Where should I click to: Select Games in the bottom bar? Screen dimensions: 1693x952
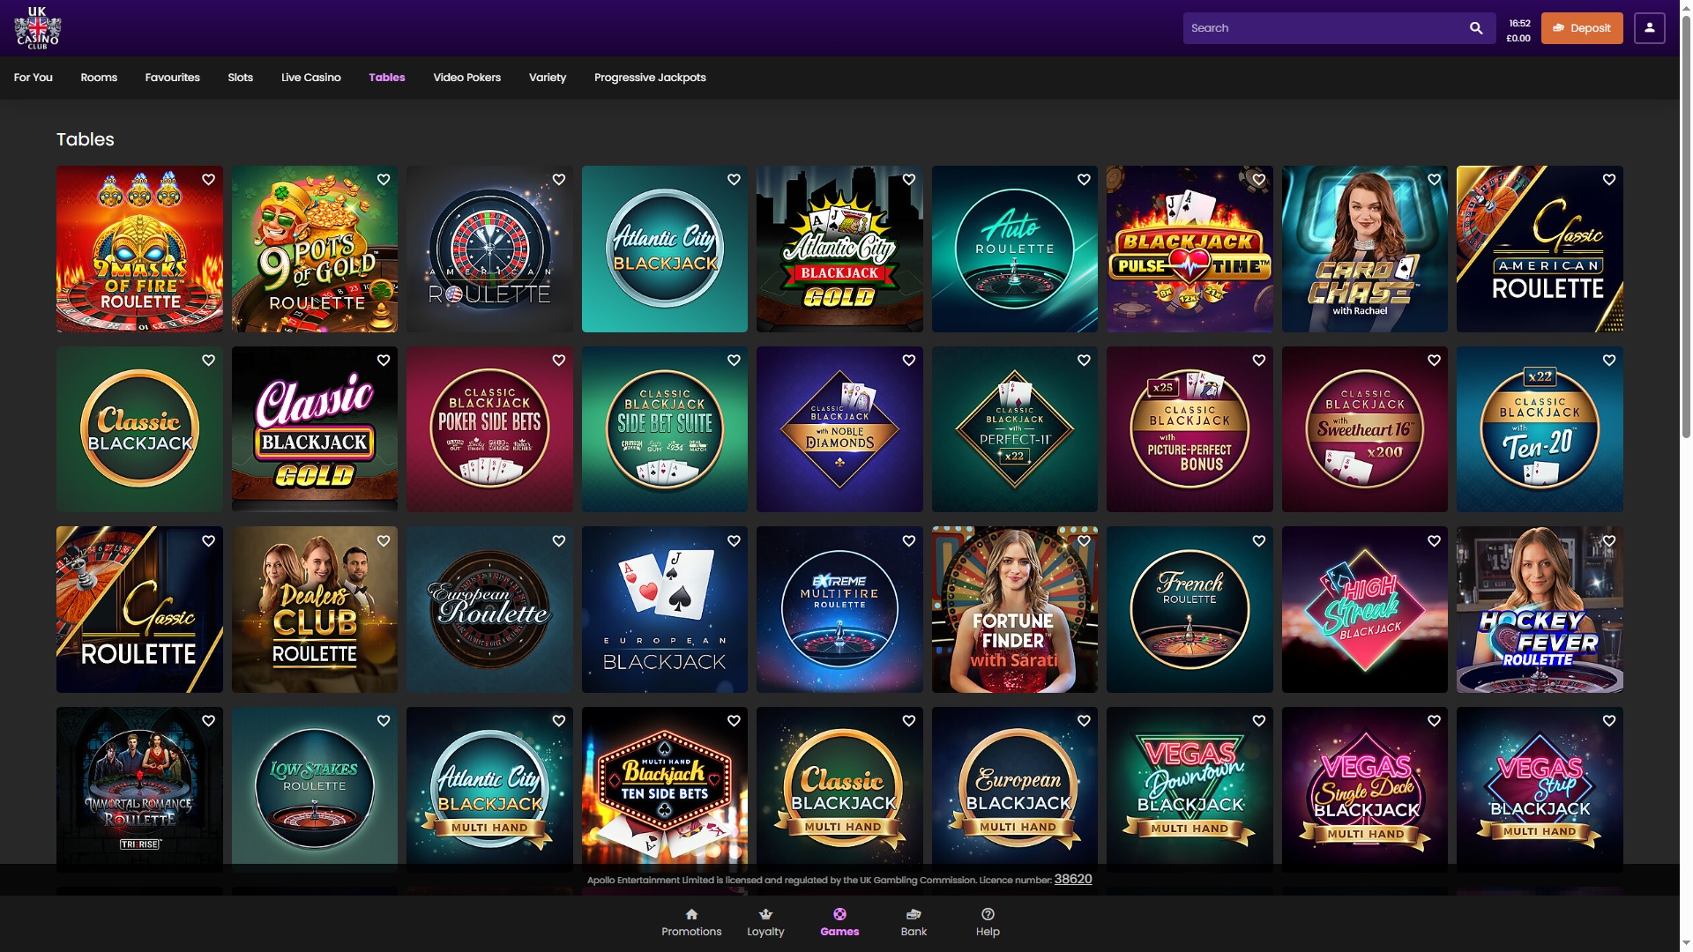point(839,923)
